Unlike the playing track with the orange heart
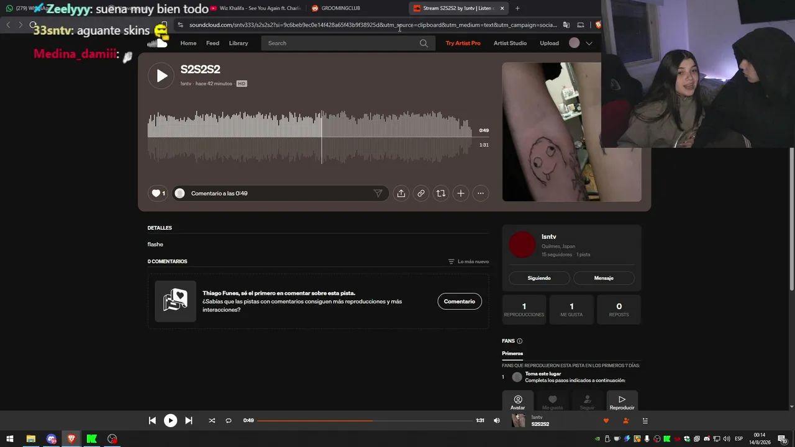The image size is (795, 447). pyautogui.click(x=606, y=420)
